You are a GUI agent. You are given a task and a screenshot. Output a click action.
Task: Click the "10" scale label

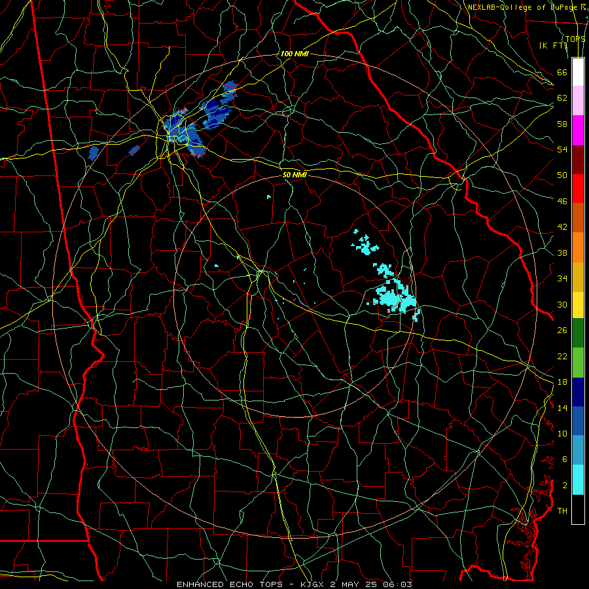coord(562,433)
